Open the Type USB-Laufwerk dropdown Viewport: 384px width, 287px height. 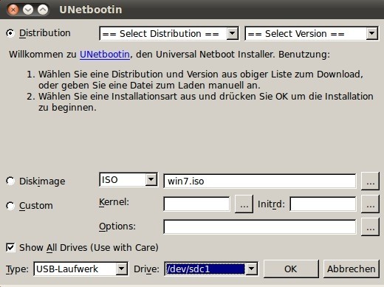pyautogui.click(x=80, y=269)
